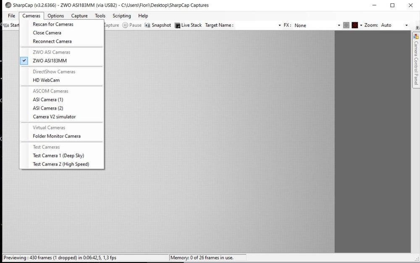This screenshot has height=263, width=420.
Task: Click the Camera Control Panel tab icon
Action: (416, 37)
